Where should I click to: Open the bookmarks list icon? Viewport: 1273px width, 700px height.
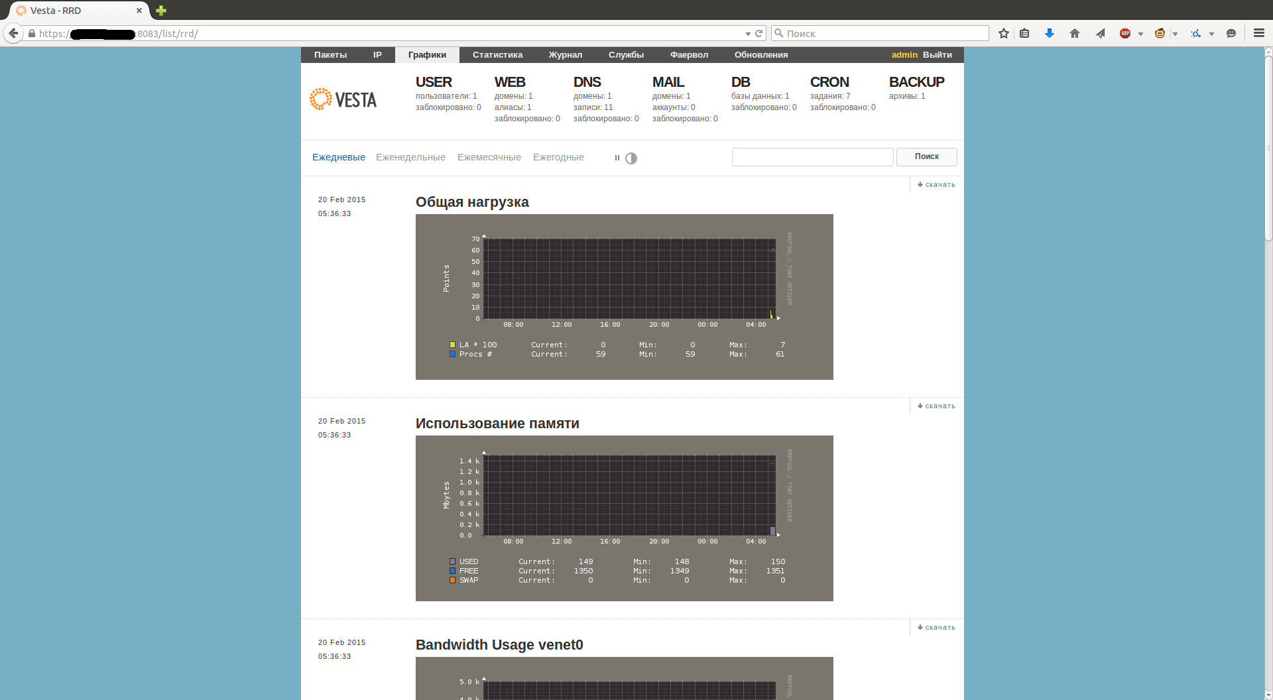pos(1024,33)
